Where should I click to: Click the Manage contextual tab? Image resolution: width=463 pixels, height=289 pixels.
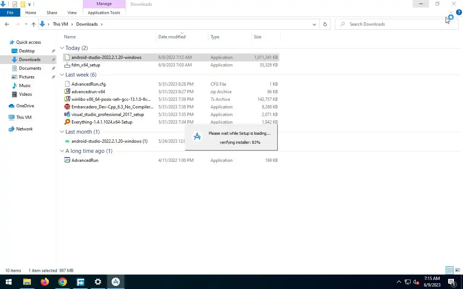[x=104, y=4]
